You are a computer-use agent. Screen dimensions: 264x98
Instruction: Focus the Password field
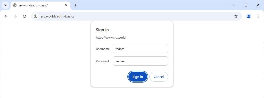141,61
